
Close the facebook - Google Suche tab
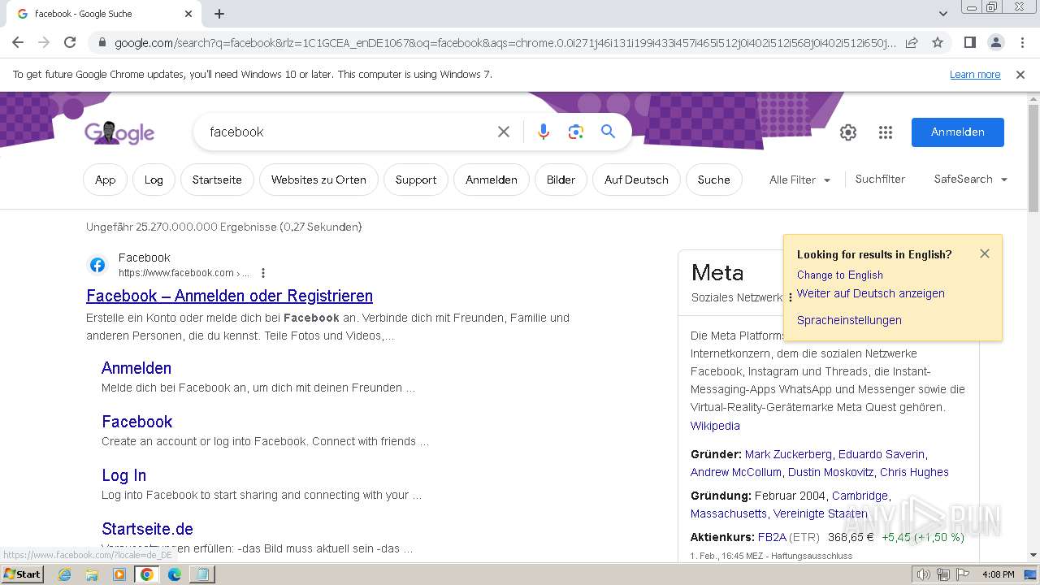tap(188, 14)
